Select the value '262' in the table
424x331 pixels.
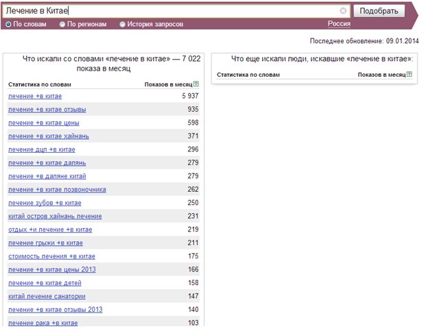[x=193, y=189]
